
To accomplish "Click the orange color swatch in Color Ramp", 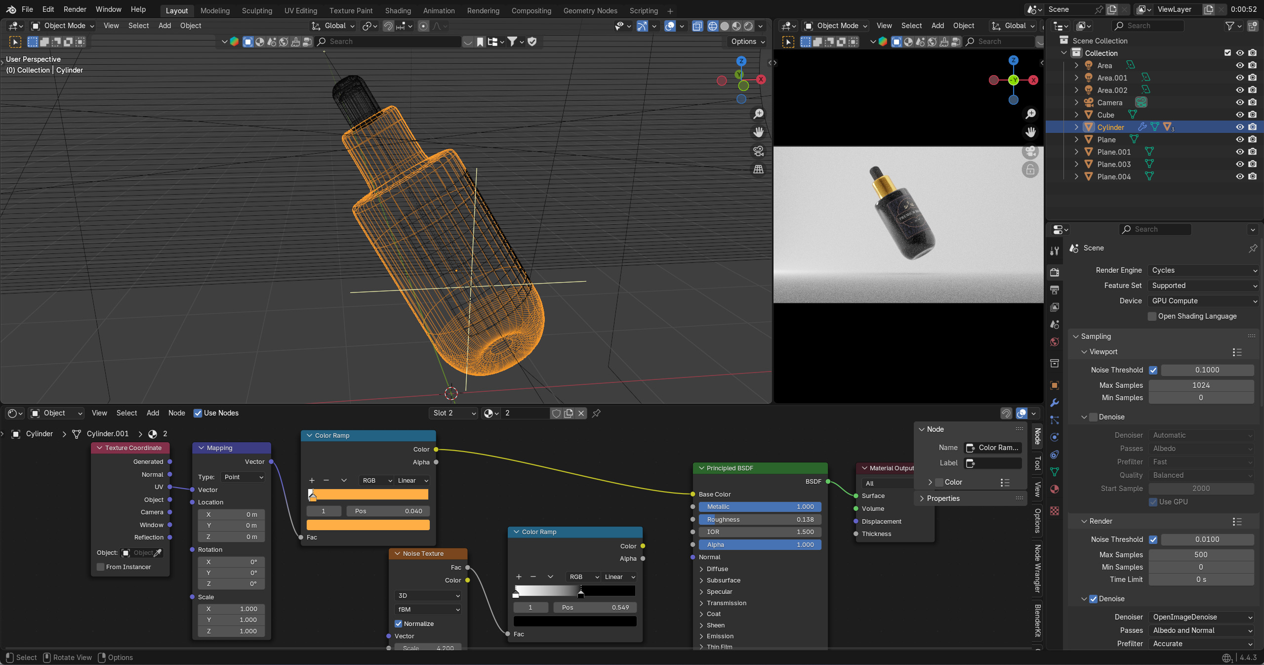I will tap(368, 525).
